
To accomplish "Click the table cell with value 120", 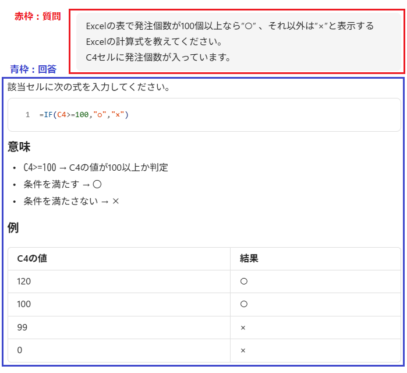I will (x=119, y=281).
